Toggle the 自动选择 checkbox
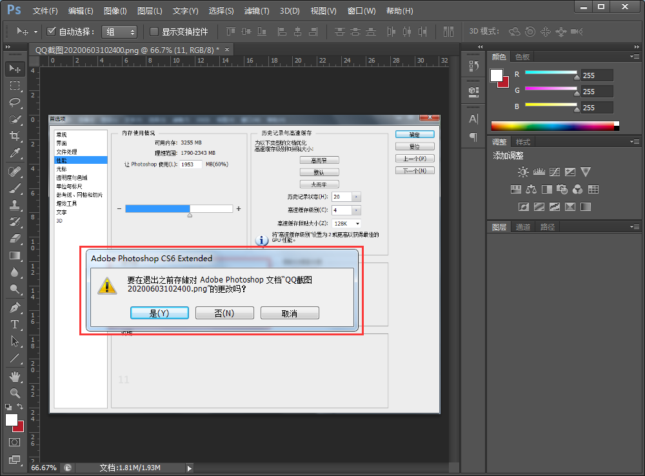This screenshot has height=476, width=645. (x=51, y=30)
